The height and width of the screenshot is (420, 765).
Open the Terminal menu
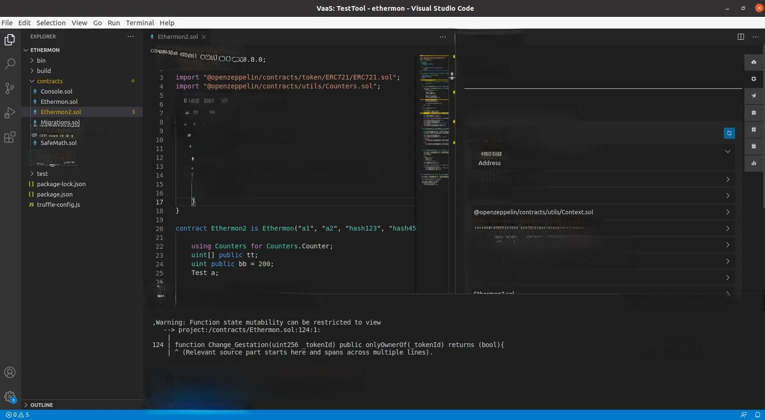click(x=140, y=22)
